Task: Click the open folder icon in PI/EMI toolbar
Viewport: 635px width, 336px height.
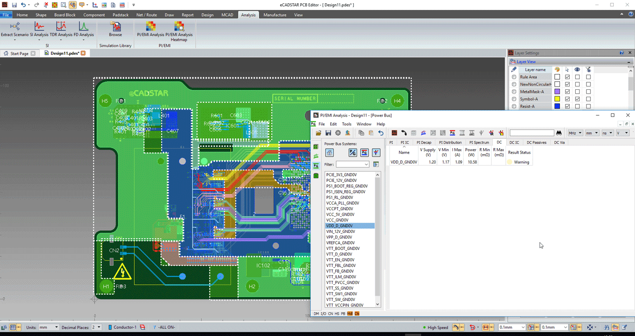Action: click(318, 133)
